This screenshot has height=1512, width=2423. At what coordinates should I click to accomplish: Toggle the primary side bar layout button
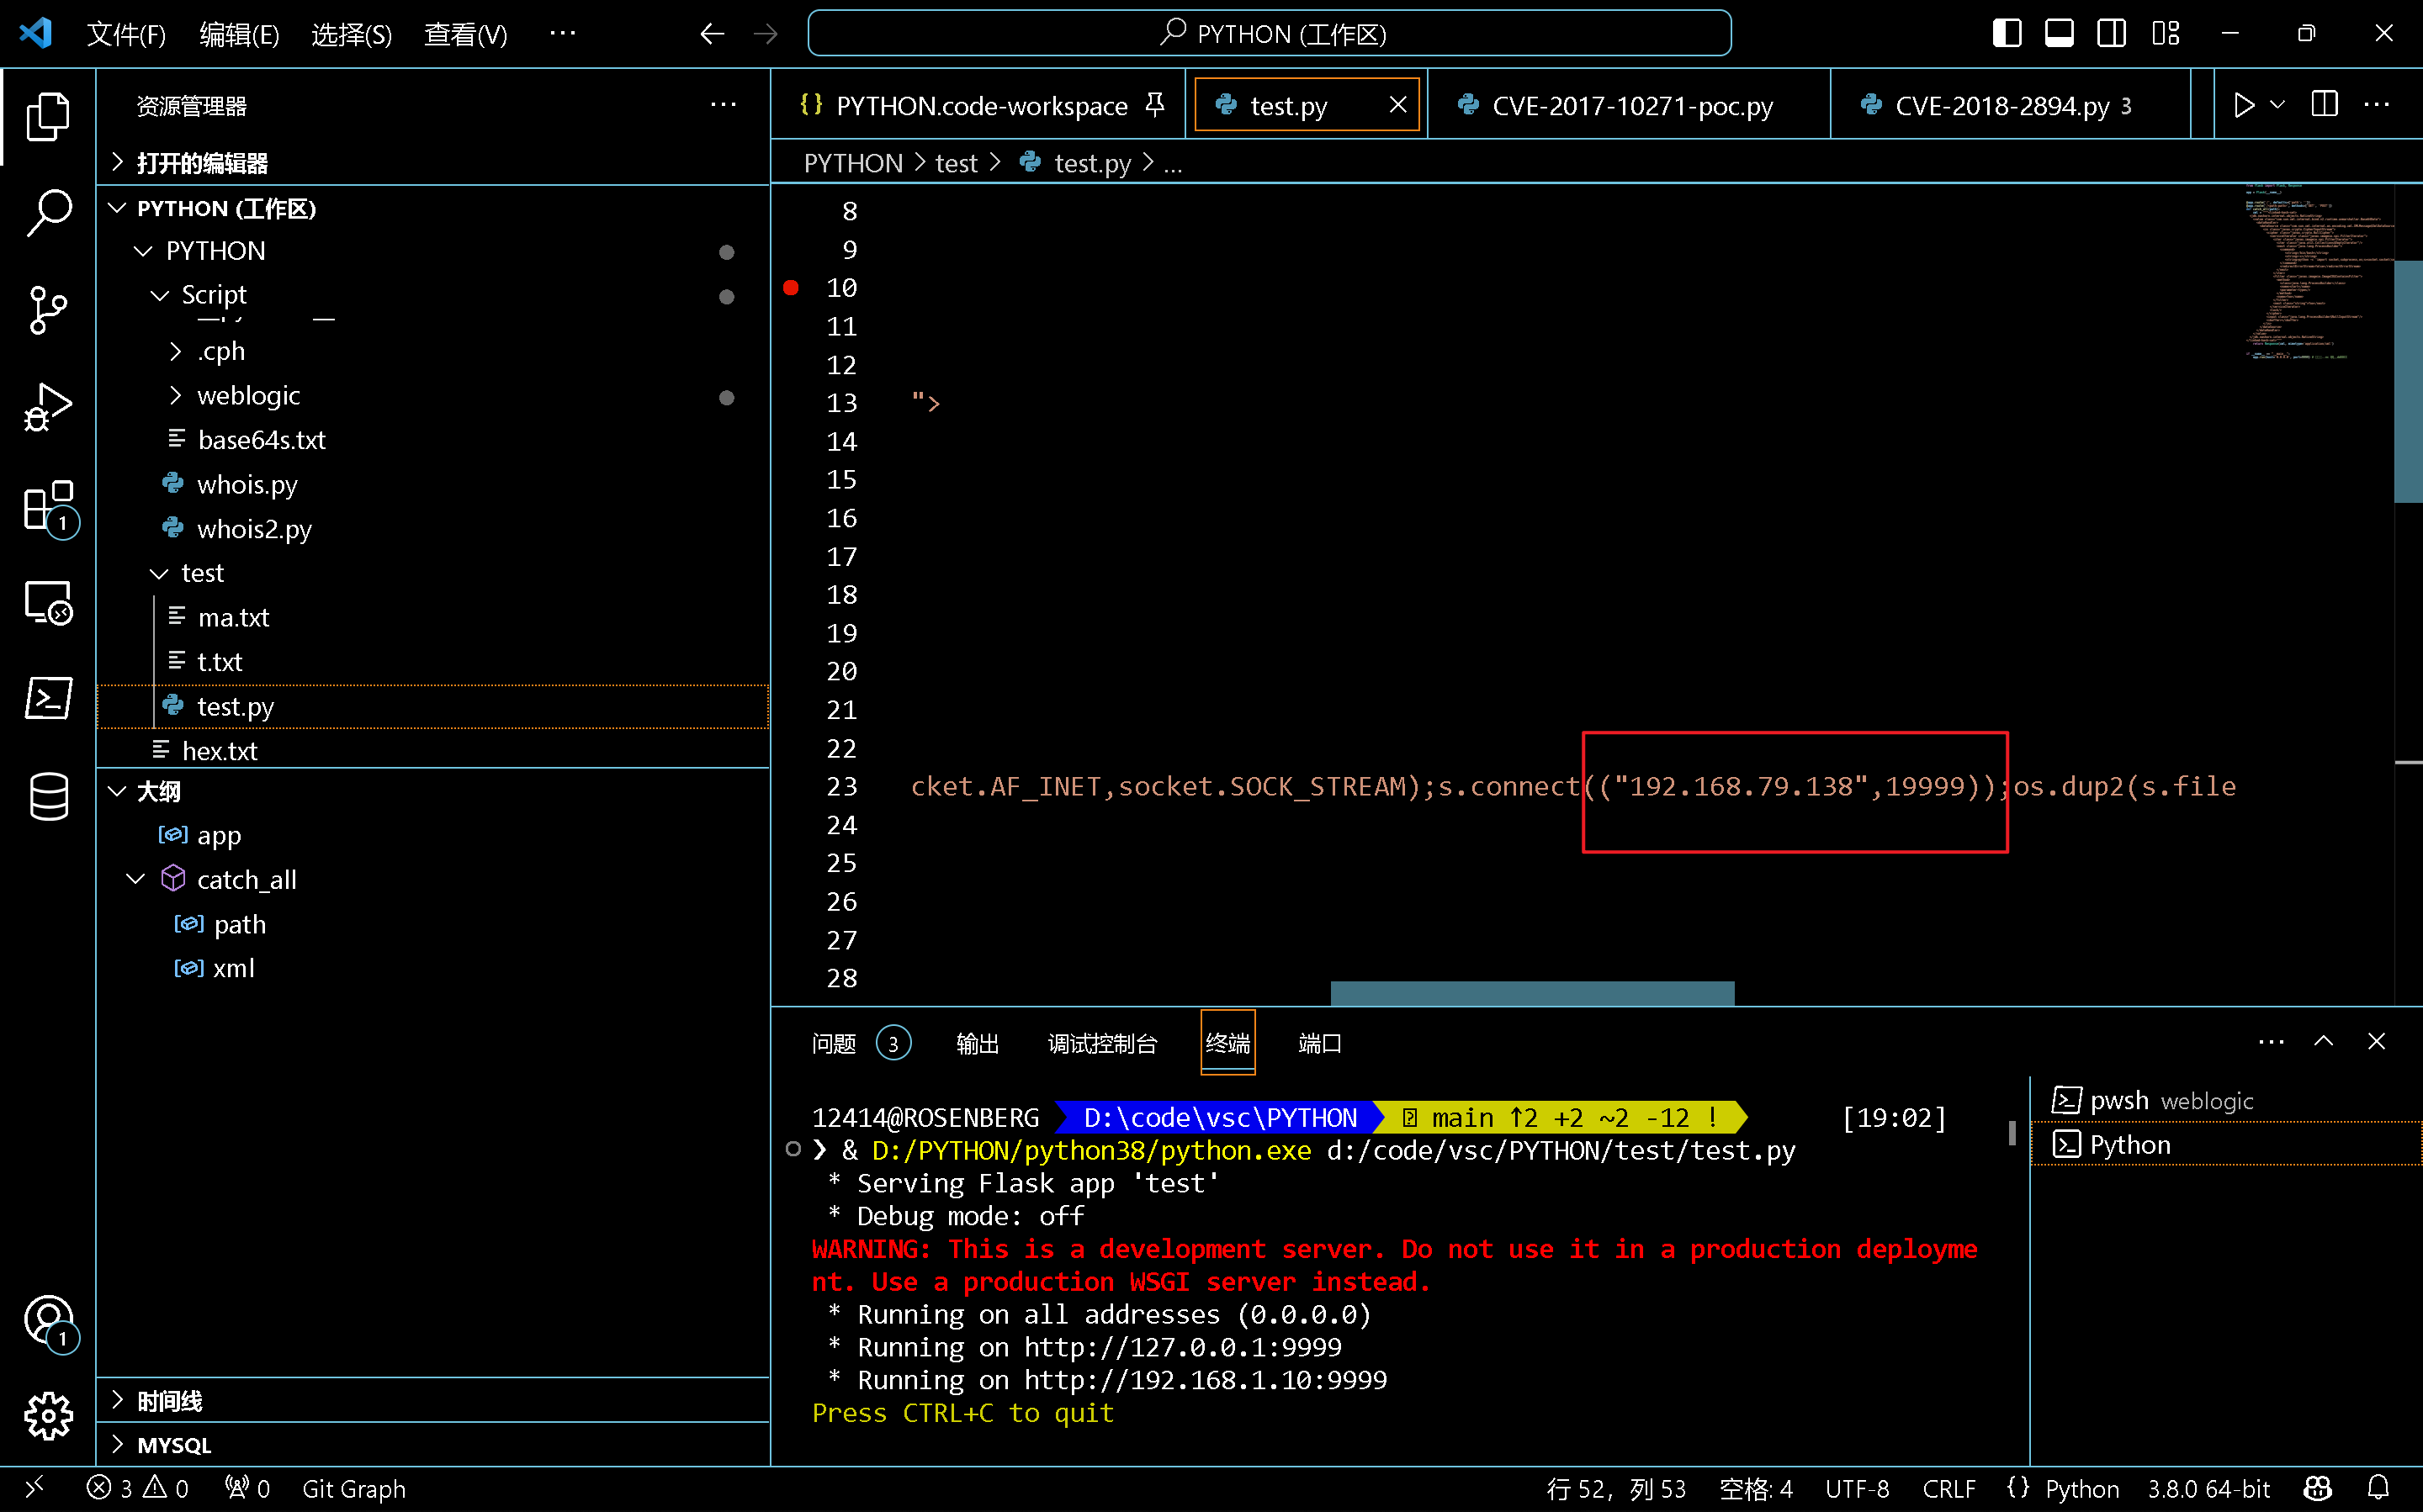(x=2006, y=34)
